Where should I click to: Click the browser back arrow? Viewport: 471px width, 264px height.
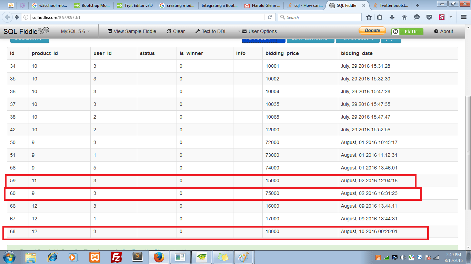coord(8,17)
